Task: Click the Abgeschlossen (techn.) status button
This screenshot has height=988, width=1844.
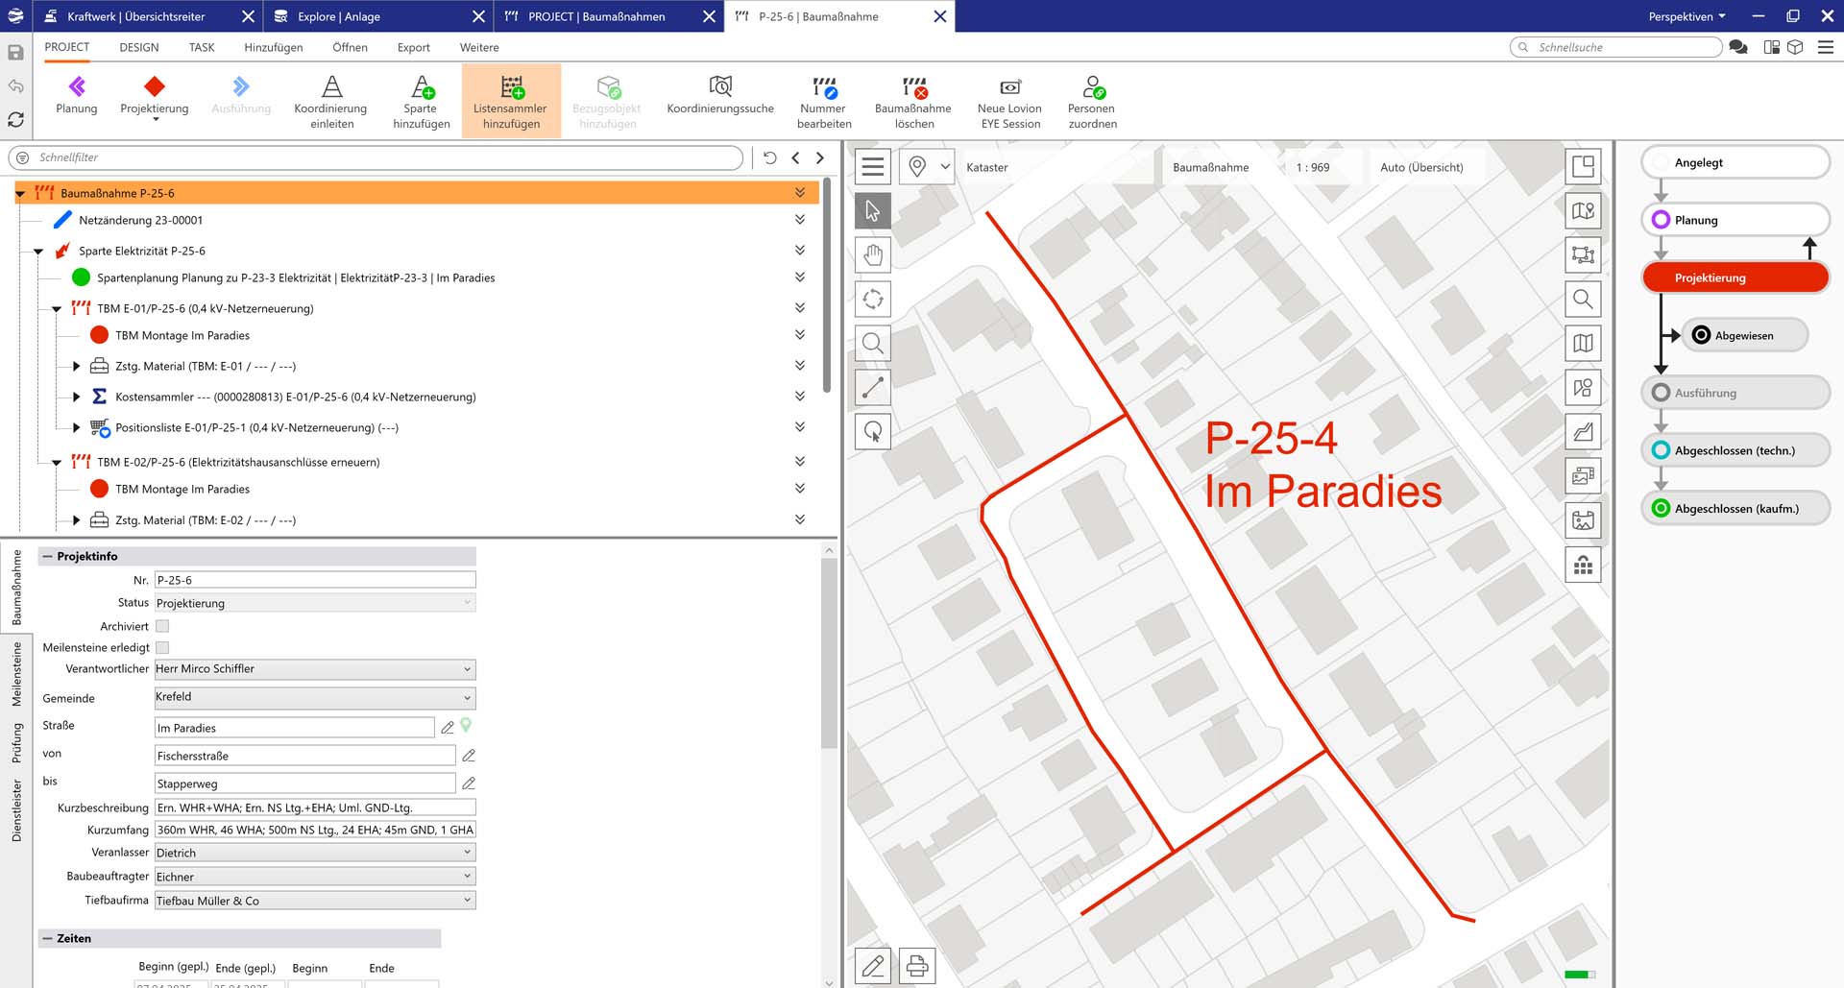Action: [1735, 450]
